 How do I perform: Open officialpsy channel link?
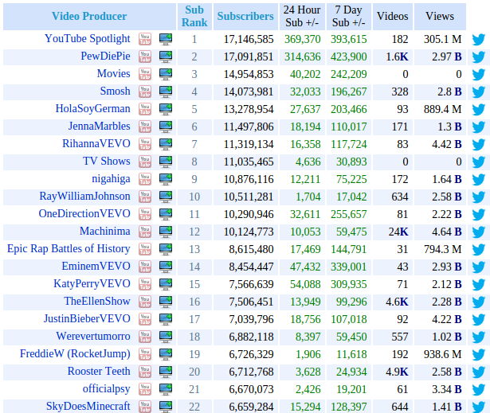click(106, 389)
